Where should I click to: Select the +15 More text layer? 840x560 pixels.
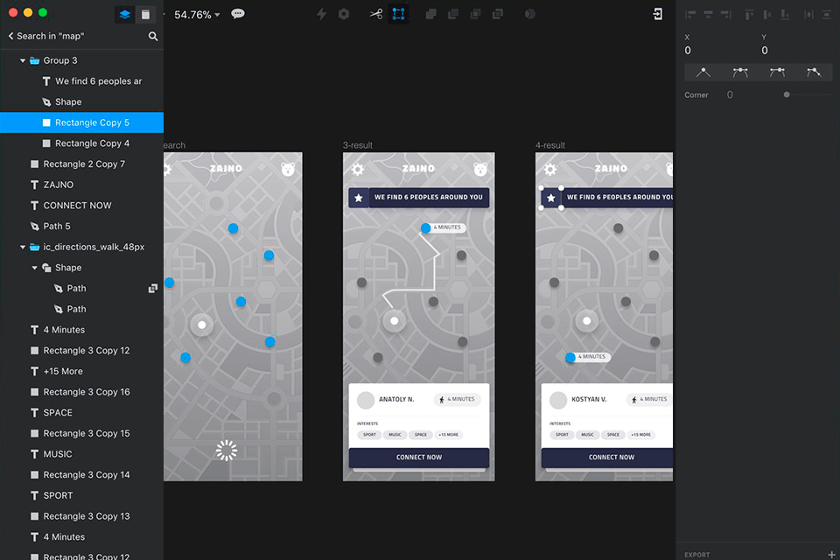coord(81,371)
